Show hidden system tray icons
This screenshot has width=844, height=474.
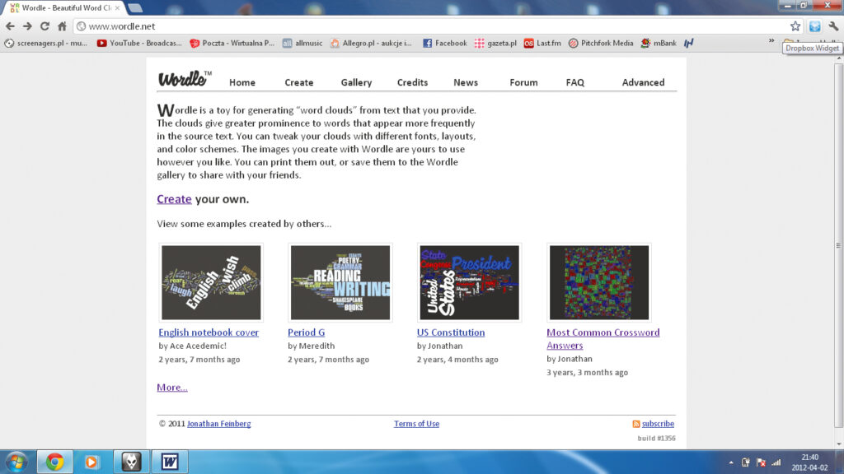point(730,462)
